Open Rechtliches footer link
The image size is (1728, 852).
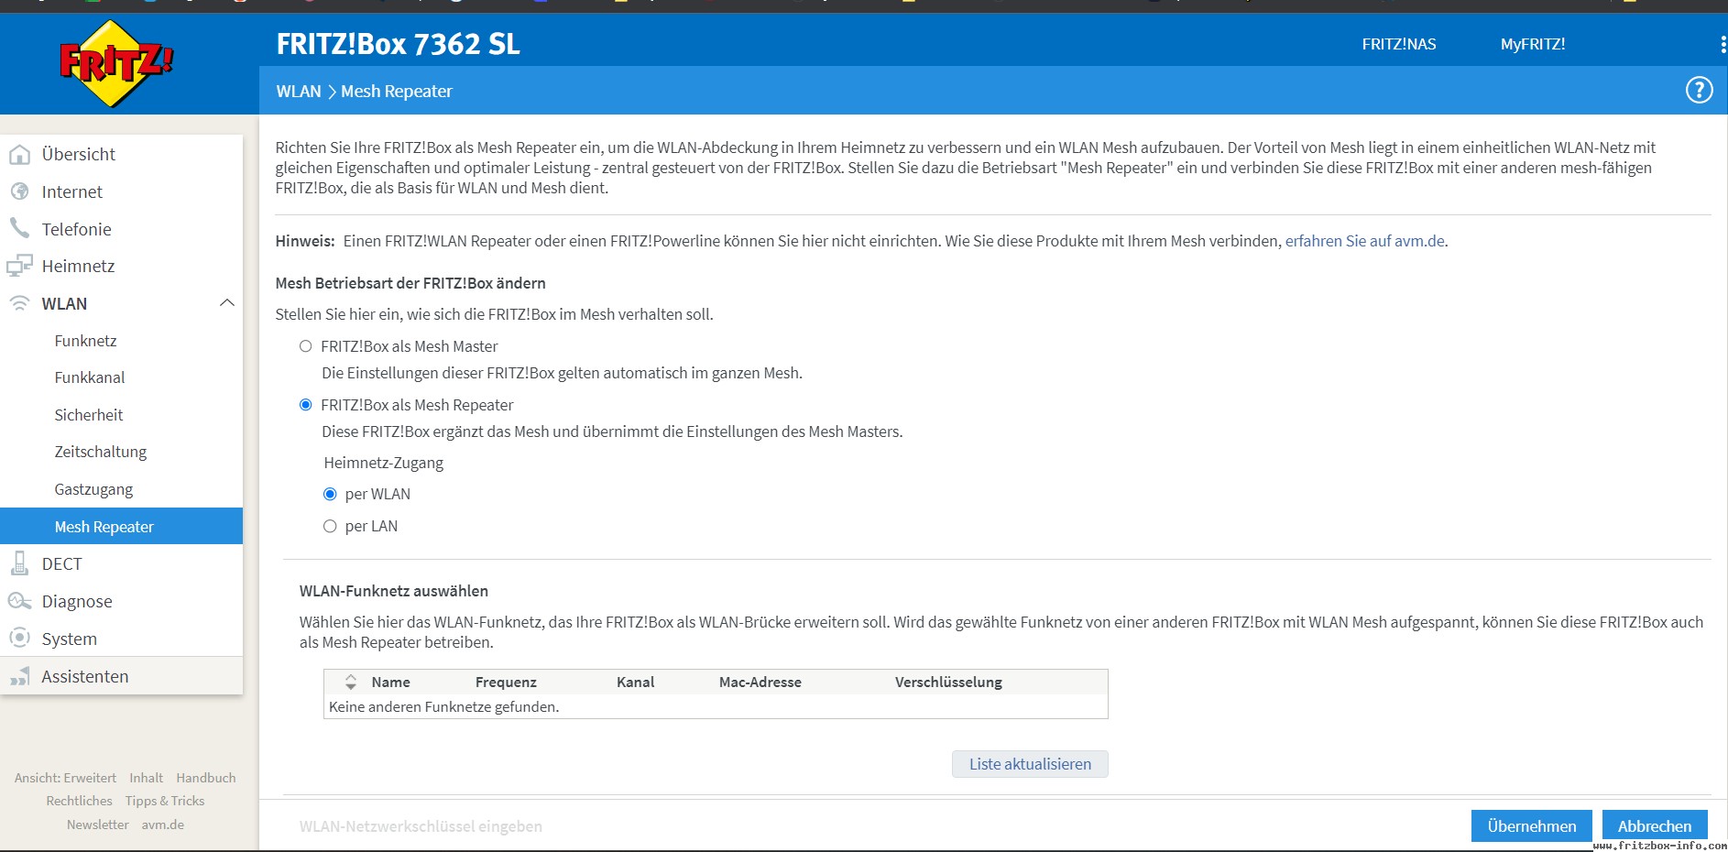(80, 801)
